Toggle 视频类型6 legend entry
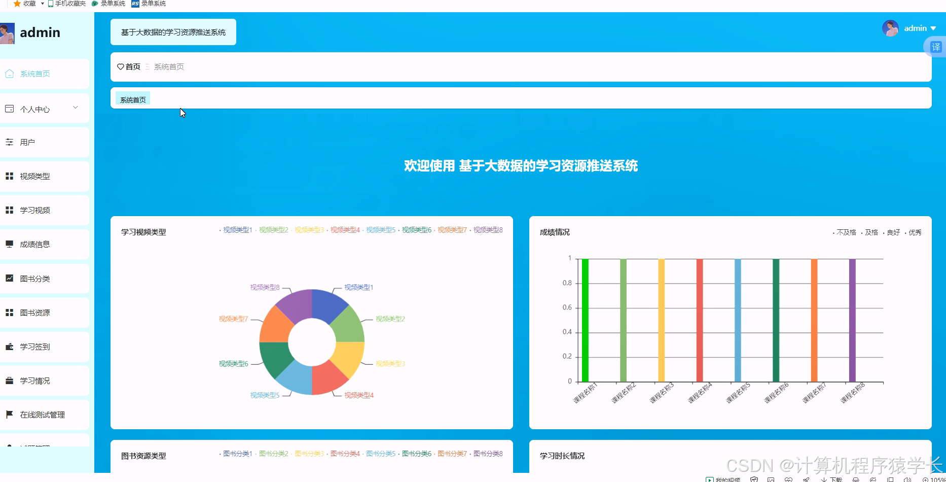 (x=414, y=230)
